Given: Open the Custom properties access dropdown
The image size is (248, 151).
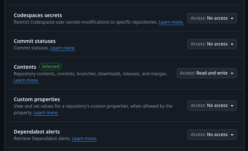Looking at the screenshot, I should [x=212, y=106].
